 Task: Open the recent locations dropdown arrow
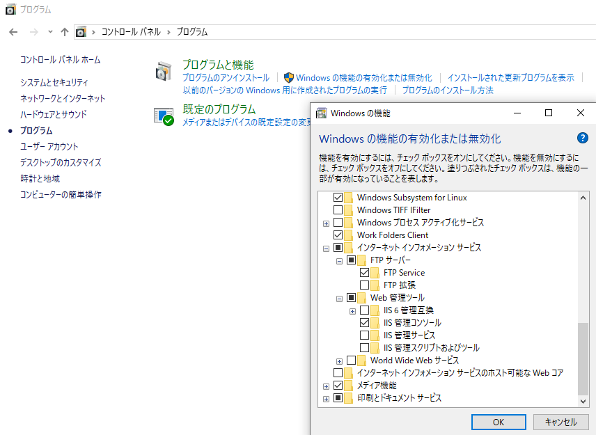click(50, 32)
